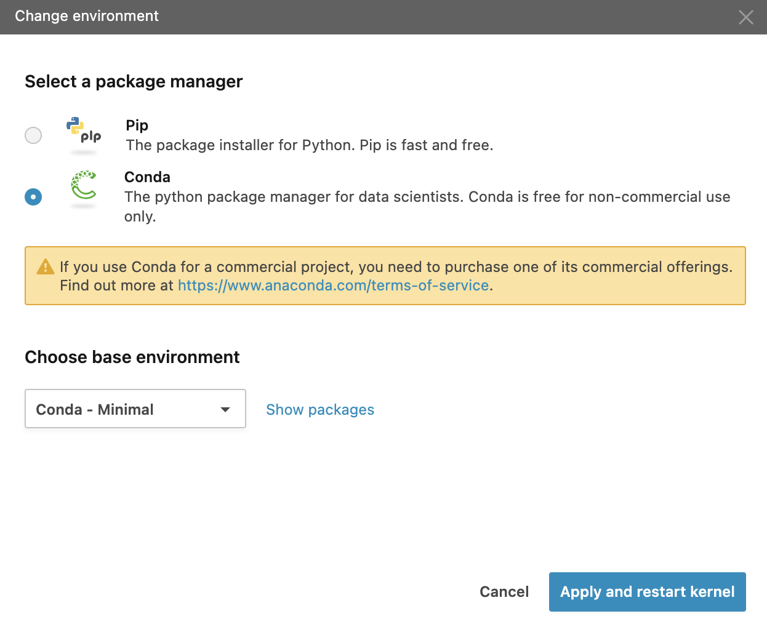Click the green Conda logo icon
Screen dimensions: 767x635
(x=84, y=185)
